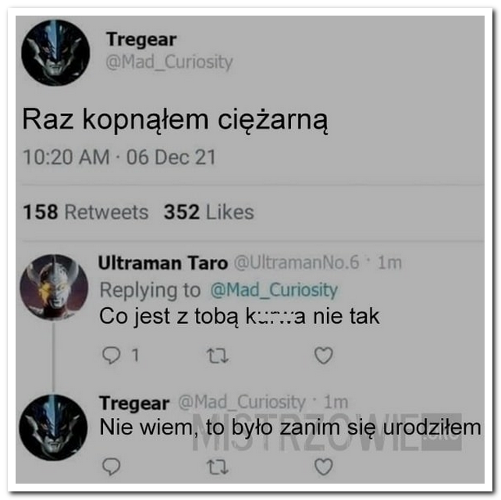Retweet Ultraman Taro's reply

coord(217,356)
